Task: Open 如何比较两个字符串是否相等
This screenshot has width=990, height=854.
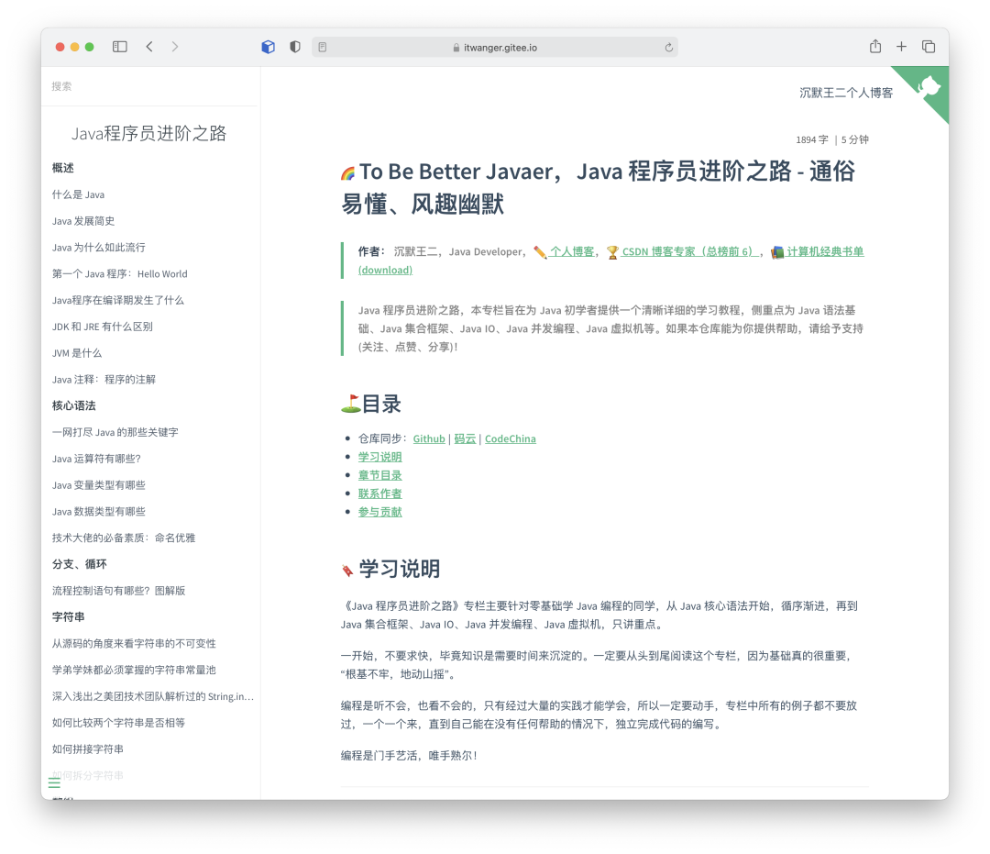Action: [x=118, y=723]
